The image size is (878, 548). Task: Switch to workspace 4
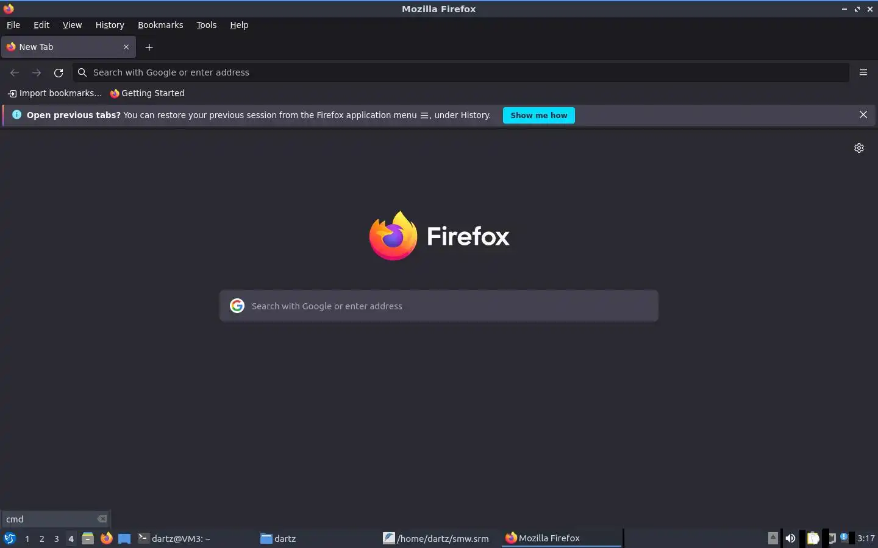click(x=71, y=539)
